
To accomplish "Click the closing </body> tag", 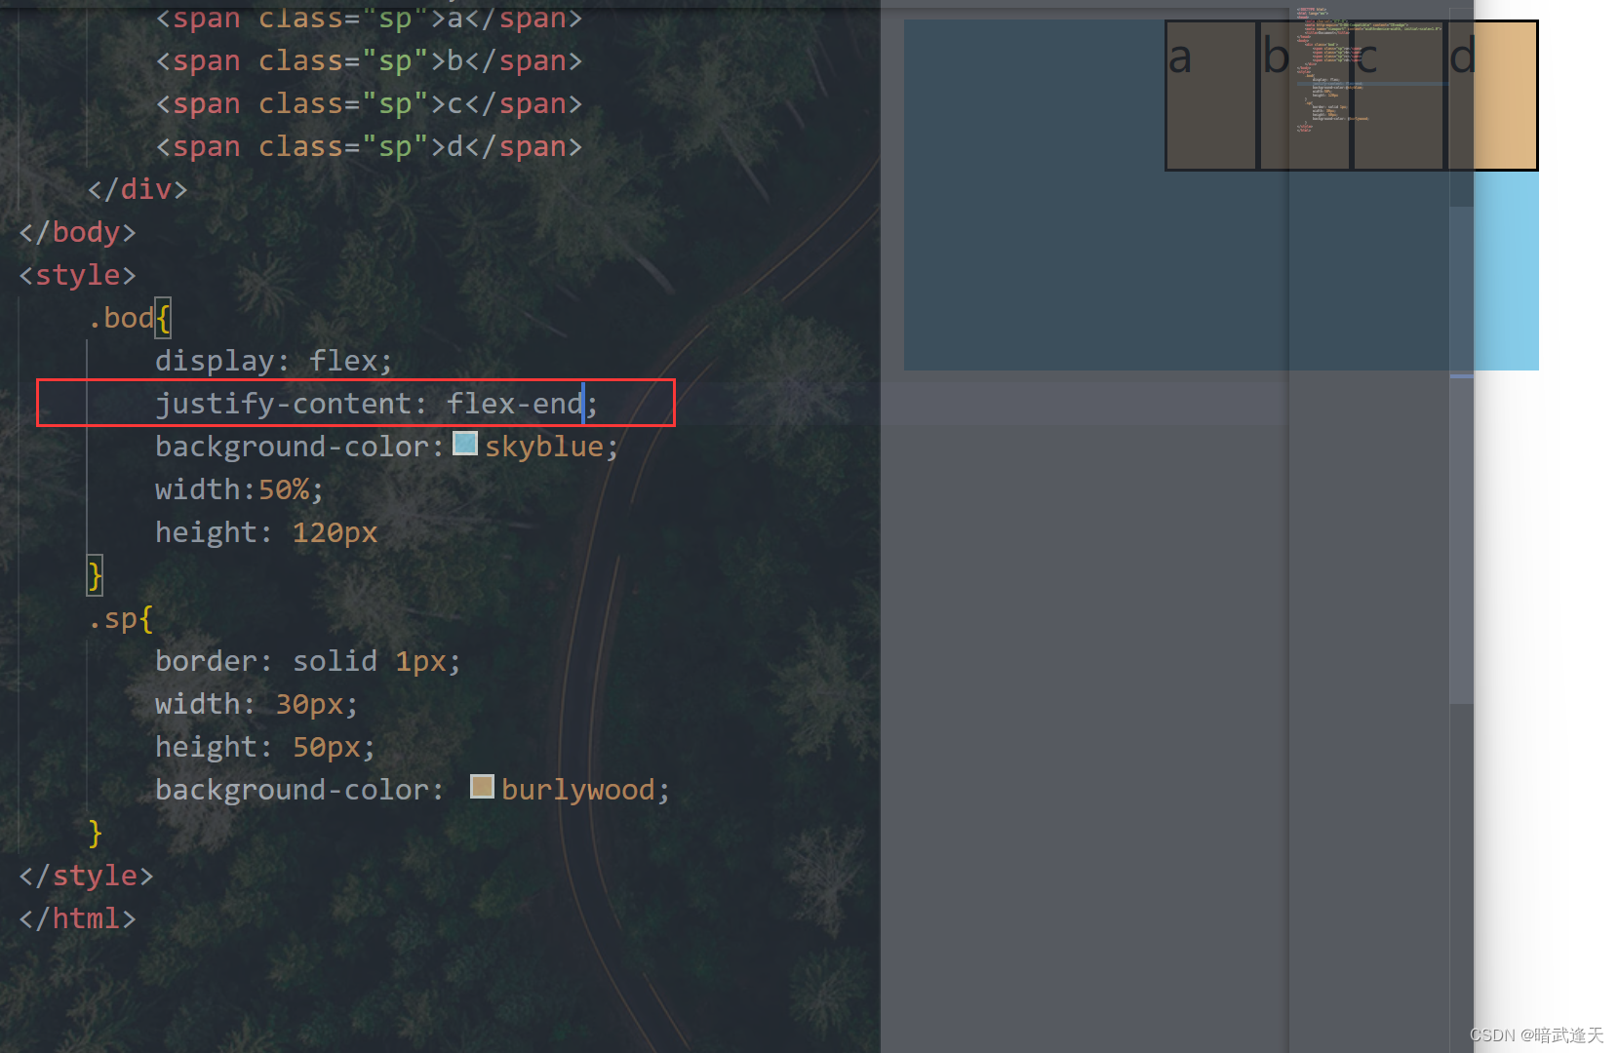I will point(78,232).
